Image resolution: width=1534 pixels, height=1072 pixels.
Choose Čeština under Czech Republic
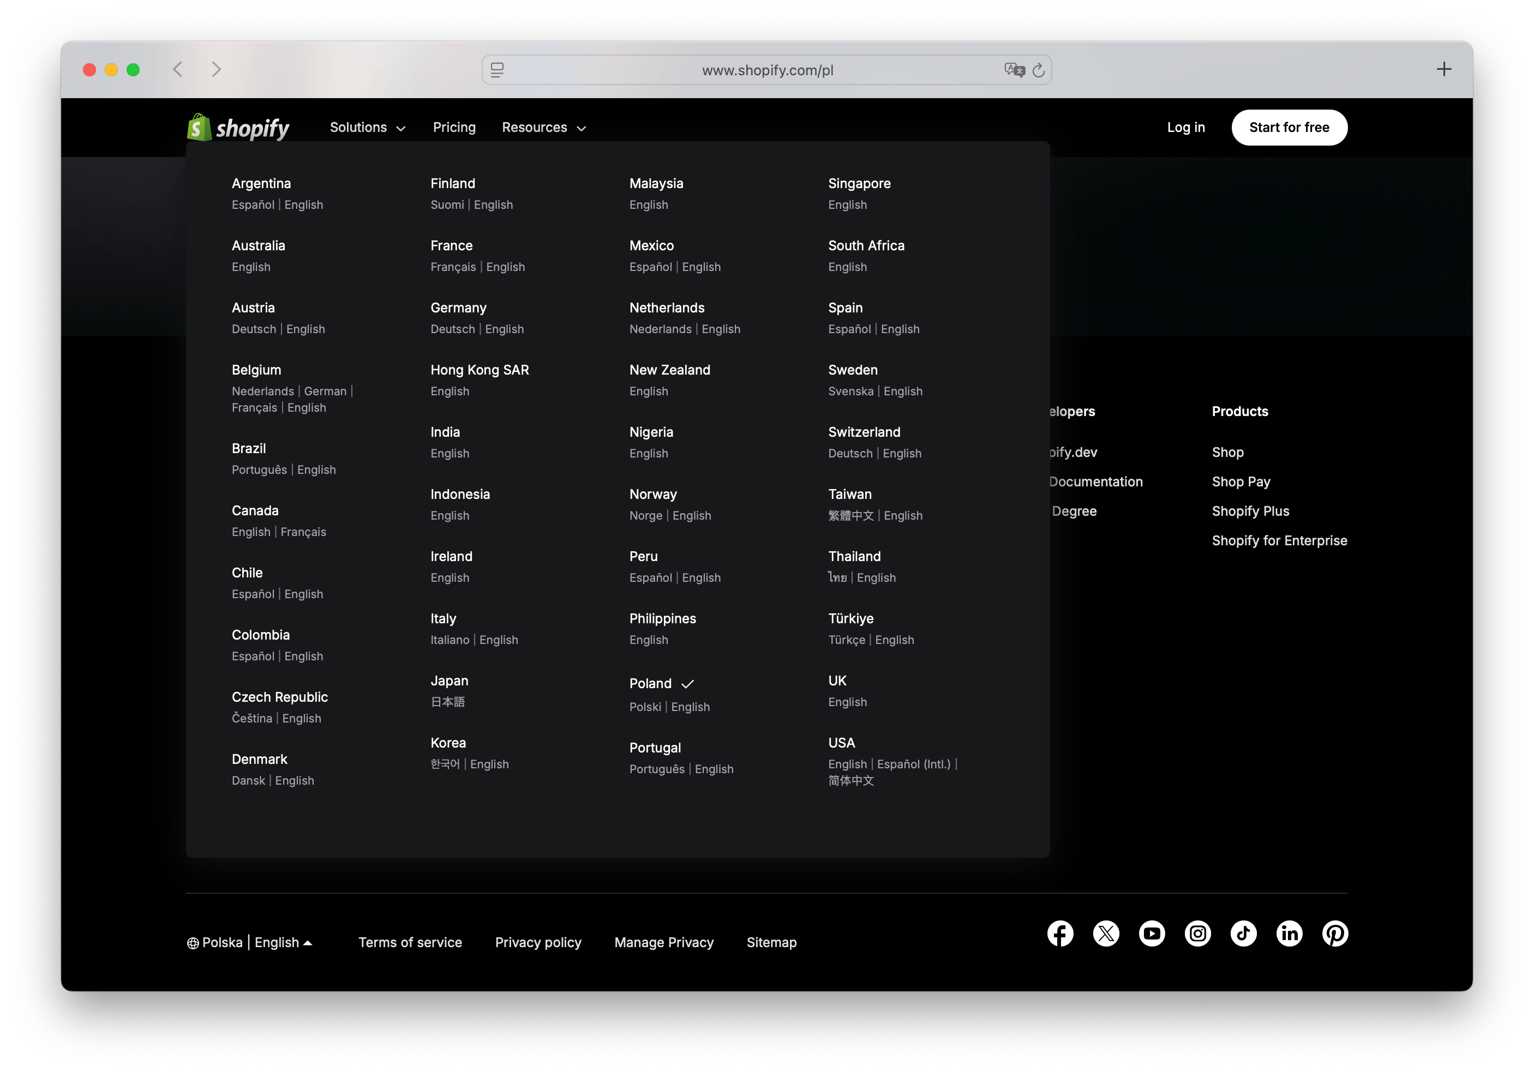pyautogui.click(x=252, y=719)
